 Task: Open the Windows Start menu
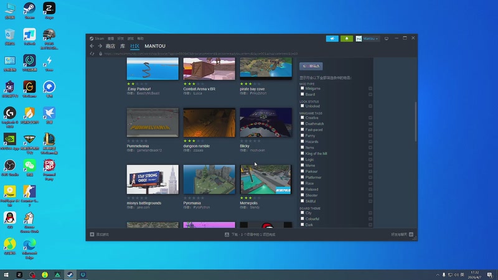coord(6,274)
